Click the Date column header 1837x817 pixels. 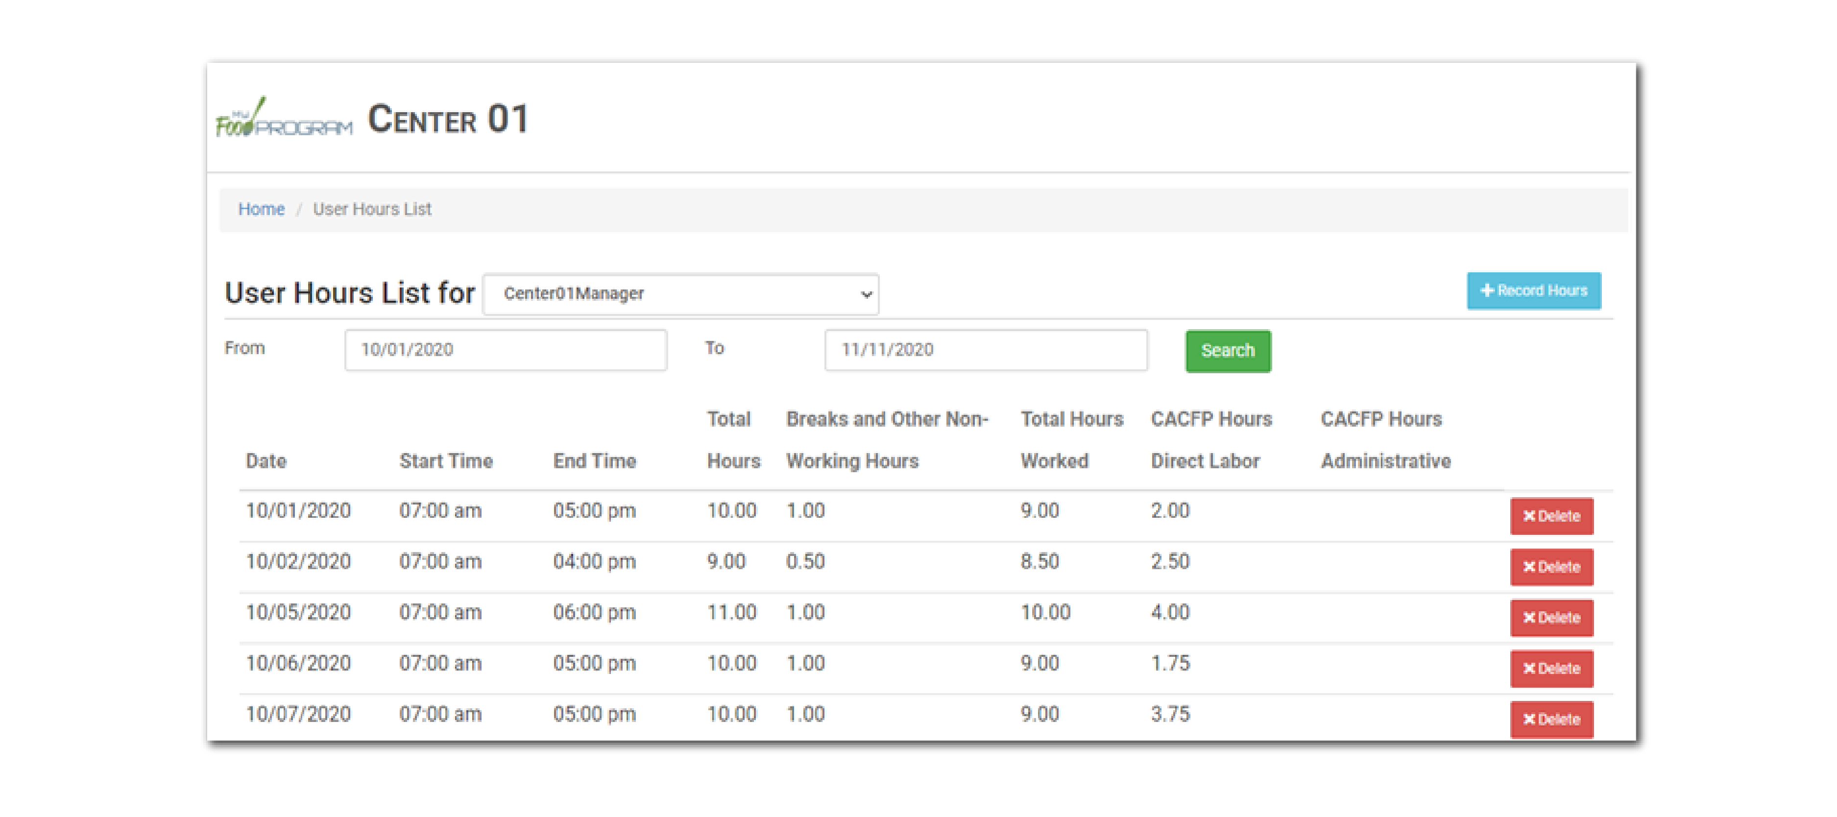tap(266, 461)
